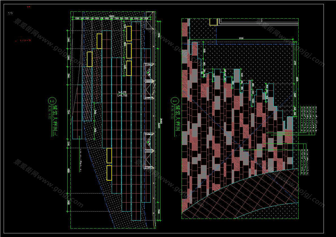Select the L=9.700 length annotation
336x237 pixels.
click(123, 96)
